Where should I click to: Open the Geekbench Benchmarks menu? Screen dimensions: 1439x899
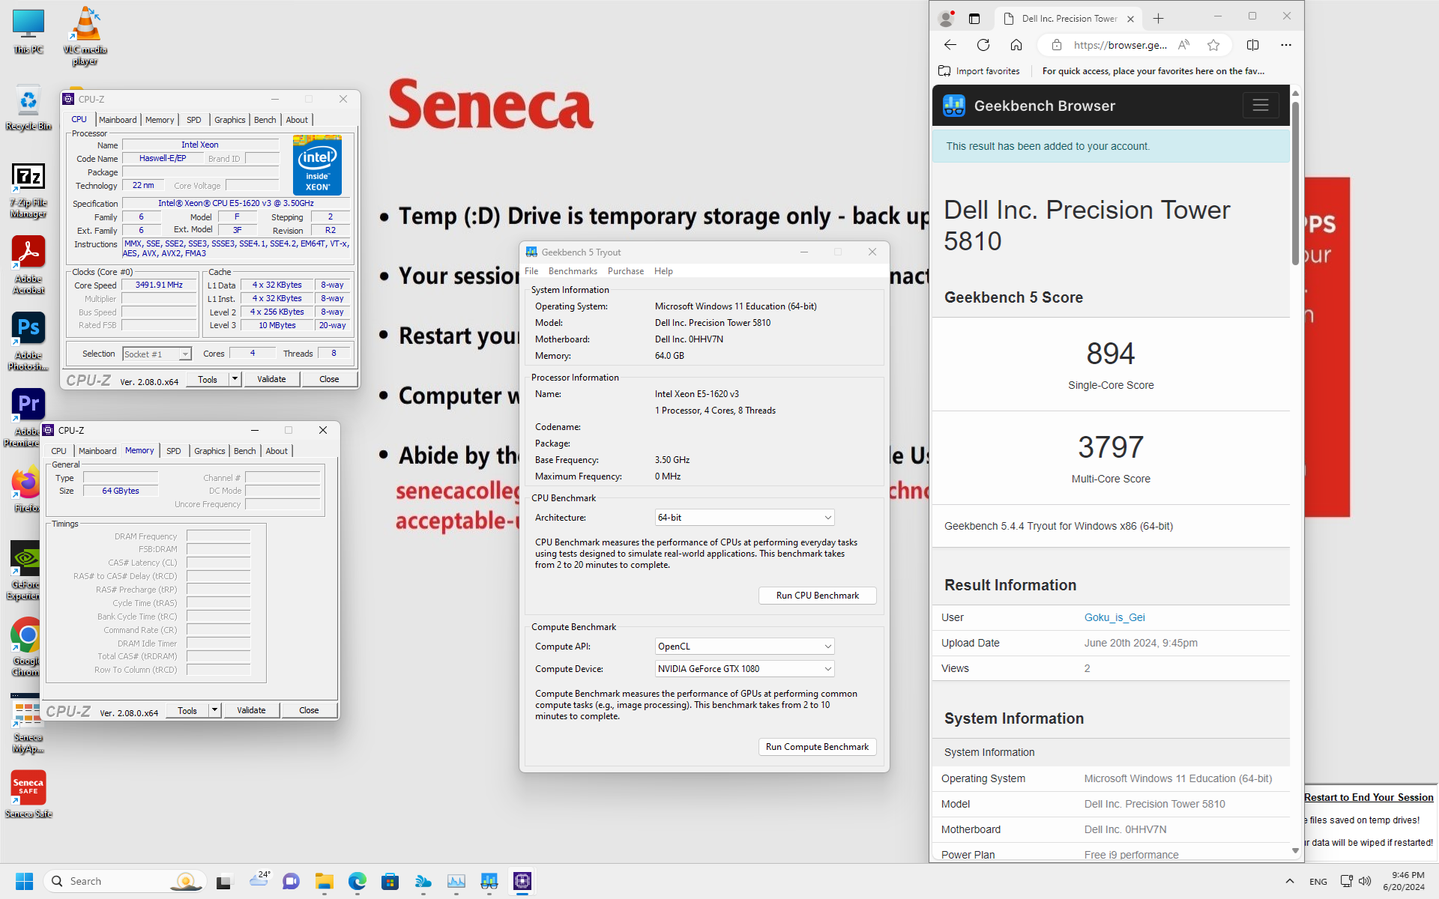coord(573,271)
